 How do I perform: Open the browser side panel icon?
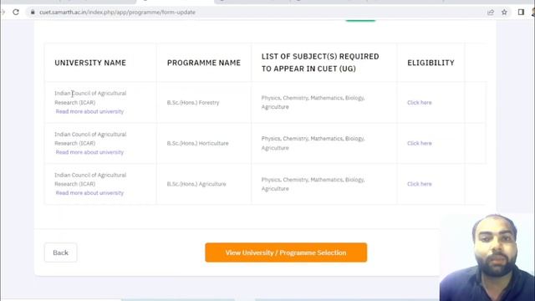(521, 12)
